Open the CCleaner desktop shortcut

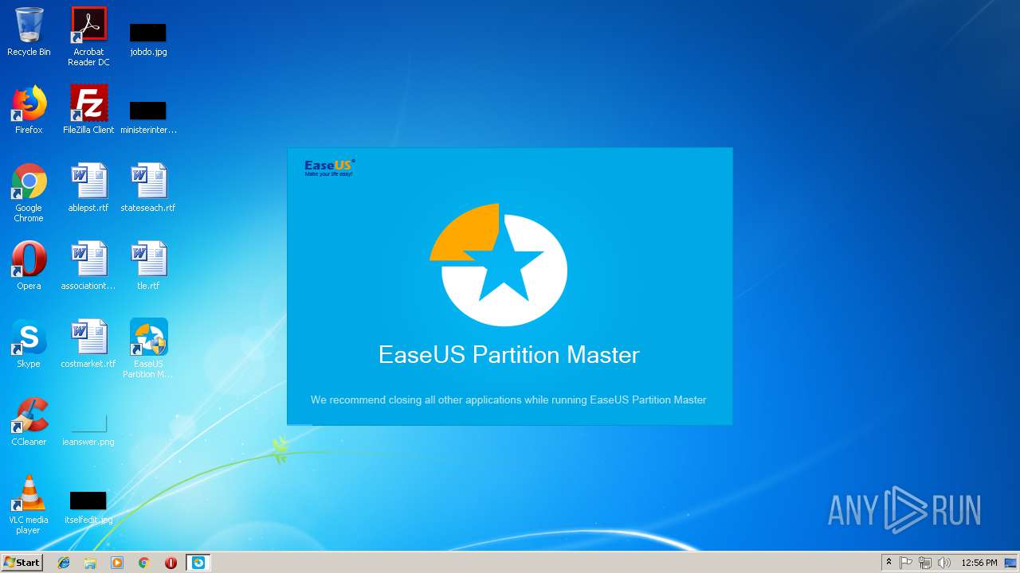29,422
